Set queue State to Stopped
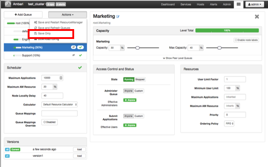The width and height of the screenshot is (268, 167). pyautogui.click(x=140, y=79)
